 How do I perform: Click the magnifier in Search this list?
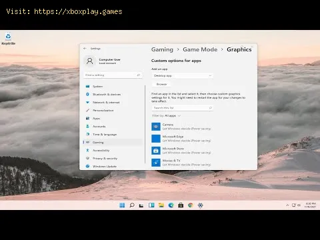tap(210, 108)
